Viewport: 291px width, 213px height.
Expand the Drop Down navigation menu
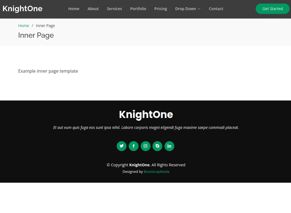(188, 9)
